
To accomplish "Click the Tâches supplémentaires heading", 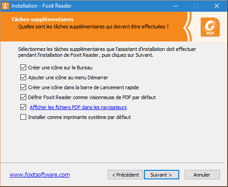I will pos(42,19).
